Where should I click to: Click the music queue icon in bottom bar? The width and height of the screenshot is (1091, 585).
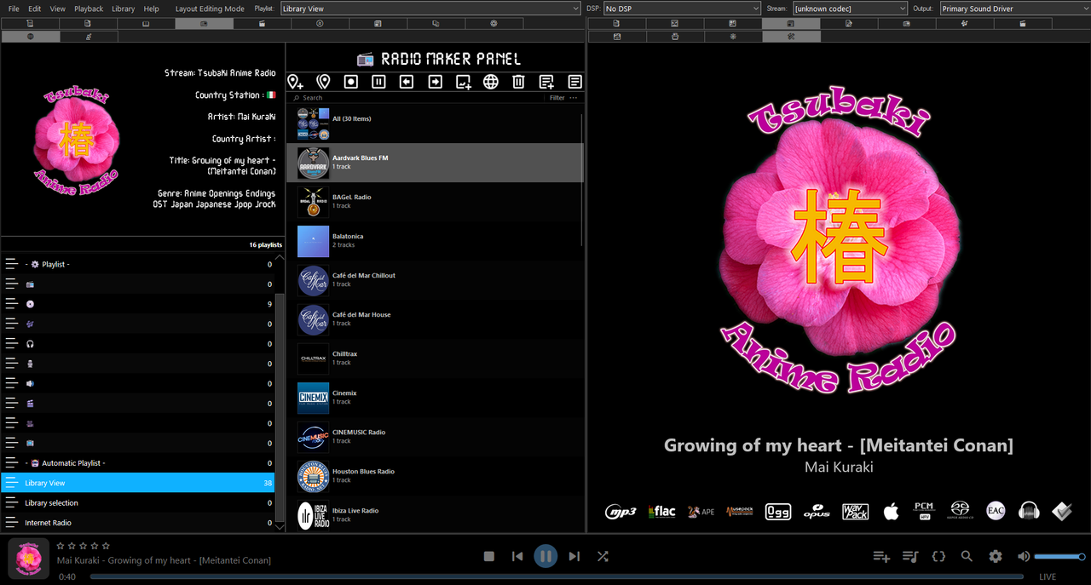pos(910,556)
